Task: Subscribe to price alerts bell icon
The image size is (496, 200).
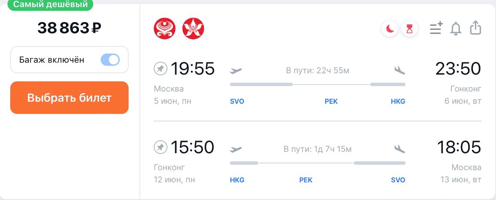Action: point(456,29)
